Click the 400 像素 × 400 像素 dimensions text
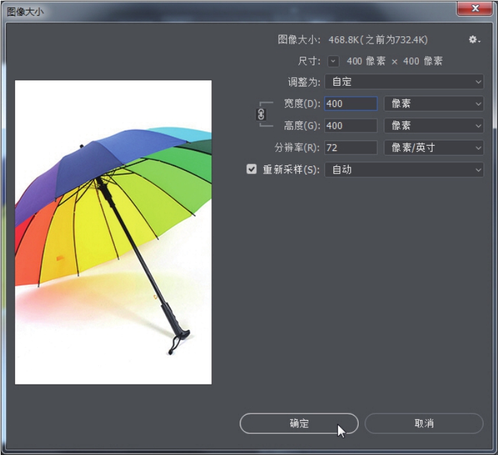Viewport: 498px width, 455px height. point(394,61)
